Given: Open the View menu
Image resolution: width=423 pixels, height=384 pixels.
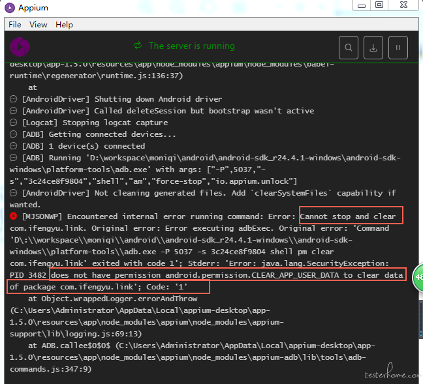Looking at the screenshot, I should (38, 25).
